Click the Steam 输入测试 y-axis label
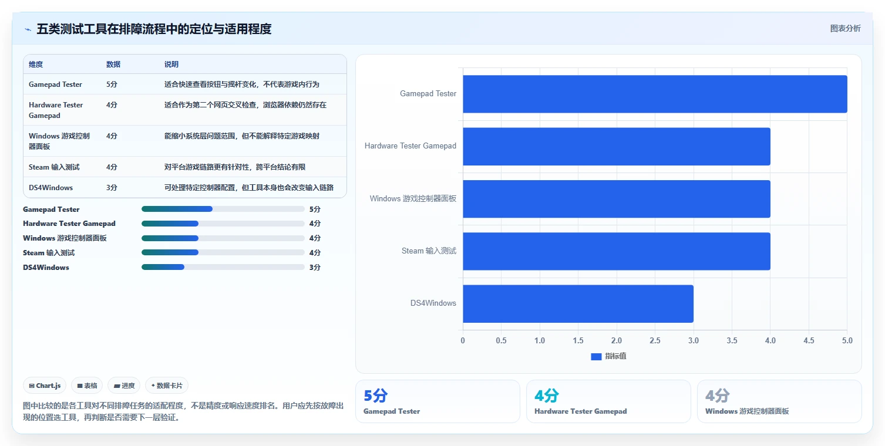Image resolution: width=885 pixels, height=446 pixels. (x=429, y=251)
